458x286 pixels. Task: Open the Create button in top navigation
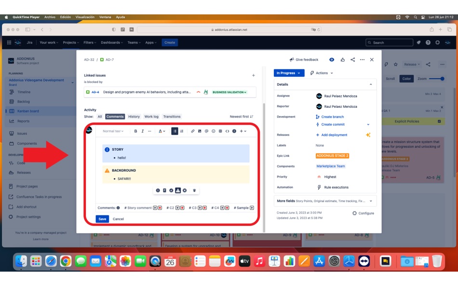(x=169, y=42)
